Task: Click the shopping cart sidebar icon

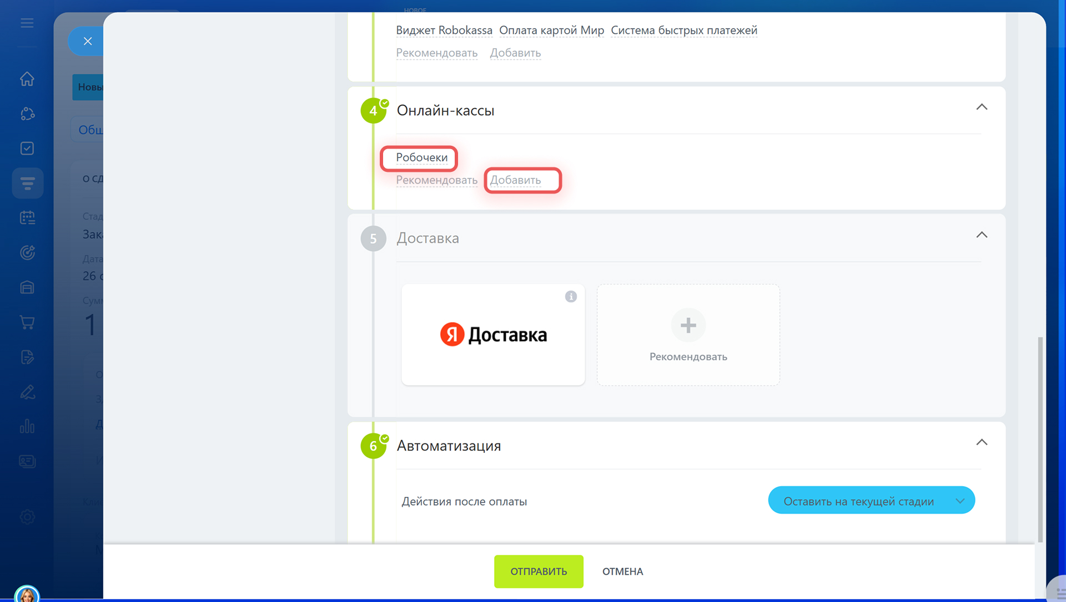Action: pyautogui.click(x=27, y=322)
